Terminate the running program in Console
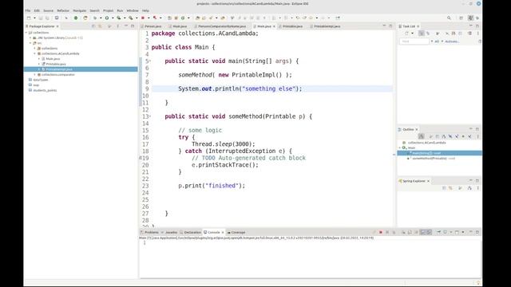Image resolution: width=511 pixels, height=287 pixels. tap(381, 232)
